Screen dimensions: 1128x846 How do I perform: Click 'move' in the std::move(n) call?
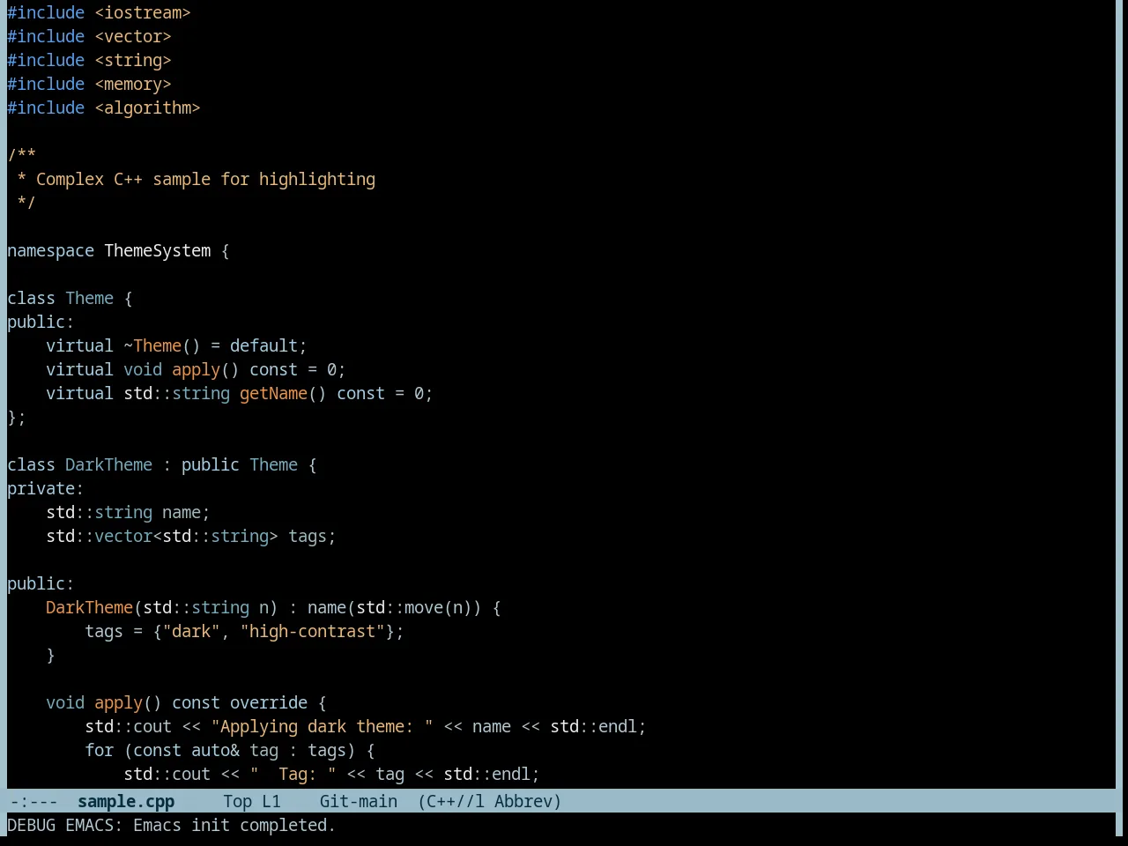[424, 607]
